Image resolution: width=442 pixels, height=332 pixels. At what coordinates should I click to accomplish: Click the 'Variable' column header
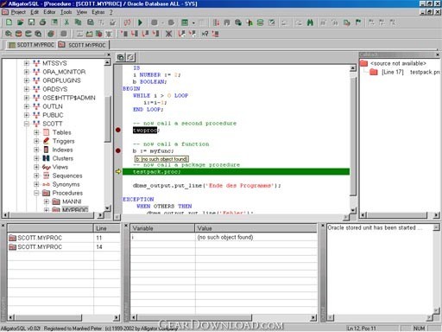tap(162, 228)
